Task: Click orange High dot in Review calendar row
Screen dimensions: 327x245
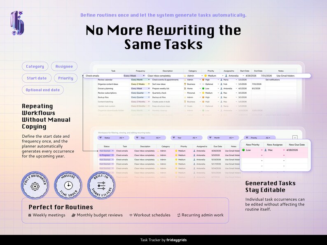Action: point(203,80)
